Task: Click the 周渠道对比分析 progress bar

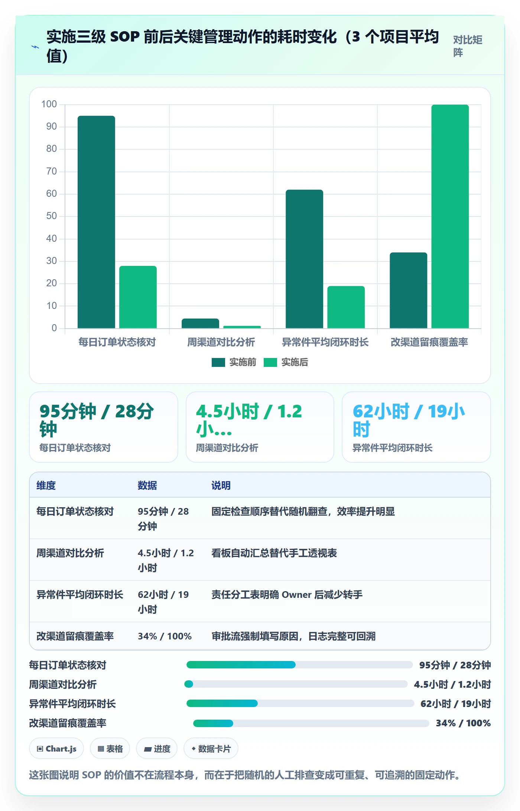Action: (296, 684)
